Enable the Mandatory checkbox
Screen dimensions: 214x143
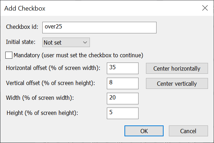tap(9, 55)
